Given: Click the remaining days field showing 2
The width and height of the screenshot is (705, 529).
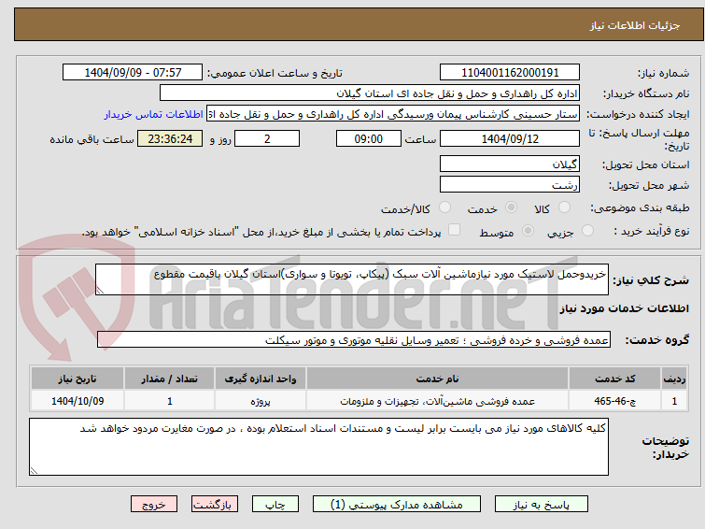Looking at the screenshot, I should tap(267, 138).
